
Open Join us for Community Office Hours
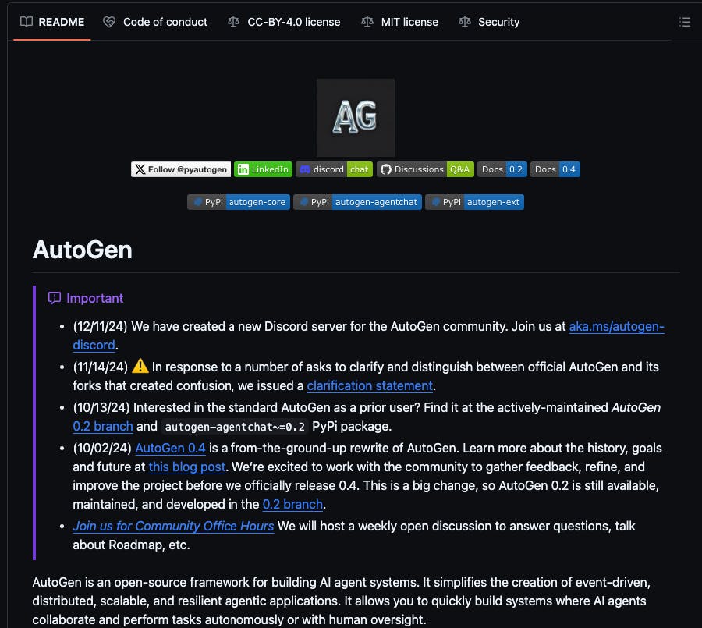tap(173, 527)
